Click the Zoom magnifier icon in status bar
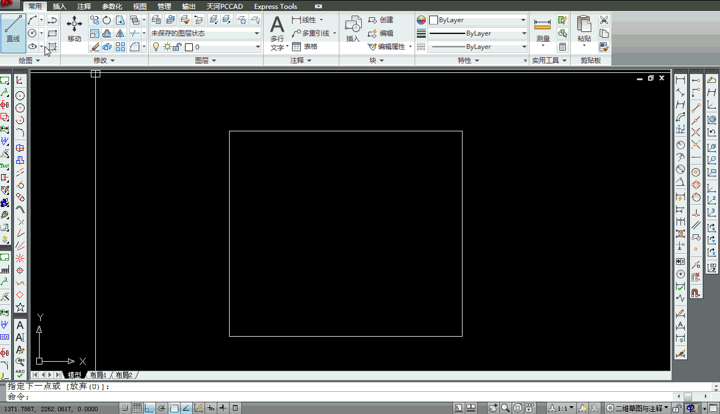Image resolution: width=720 pixels, height=414 pixels. pos(505,408)
